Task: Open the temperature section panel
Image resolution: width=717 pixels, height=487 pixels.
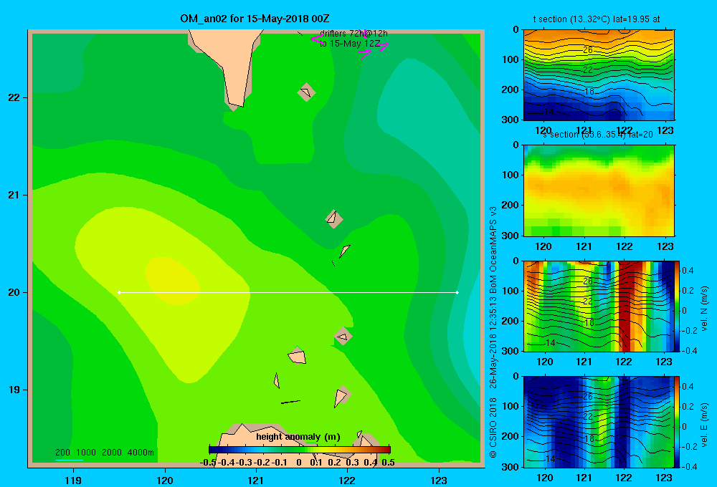Action: pos(599,75)
